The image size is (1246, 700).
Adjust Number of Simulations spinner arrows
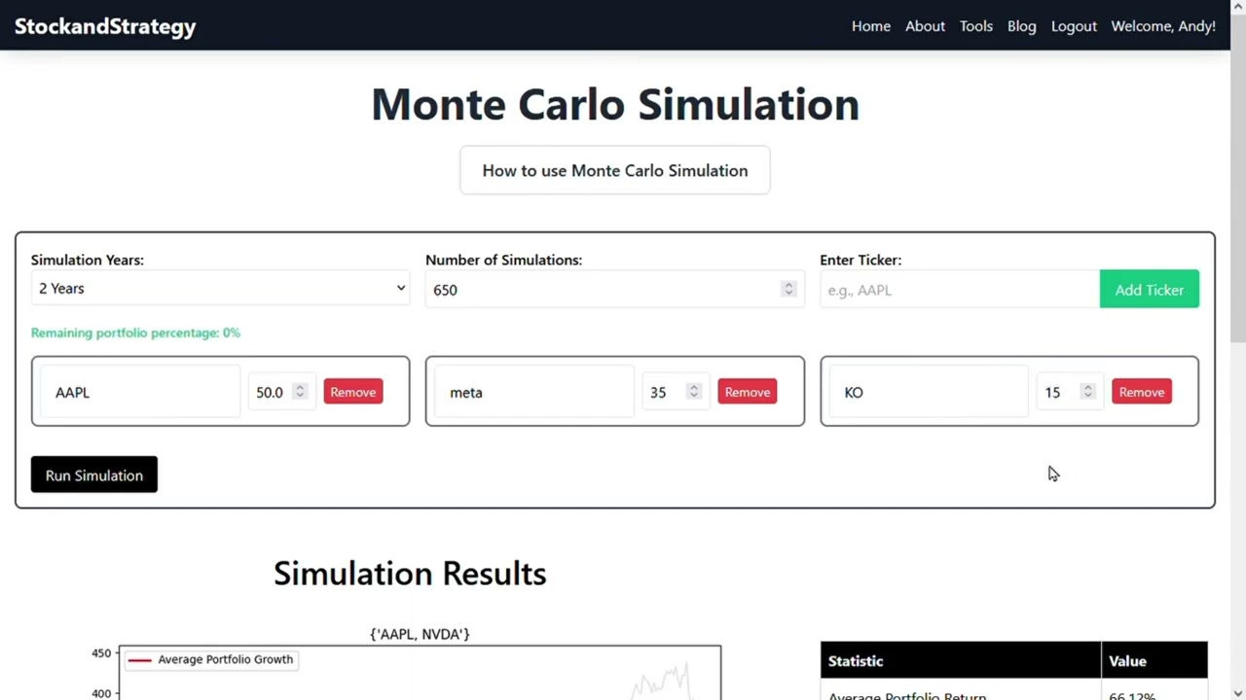pos(788,289)
